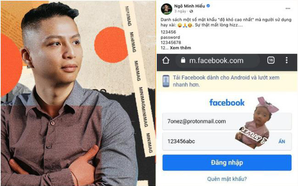298x186 pixels.
Task: Click the m.facebook.com address bar
Action: coord(218,61)
